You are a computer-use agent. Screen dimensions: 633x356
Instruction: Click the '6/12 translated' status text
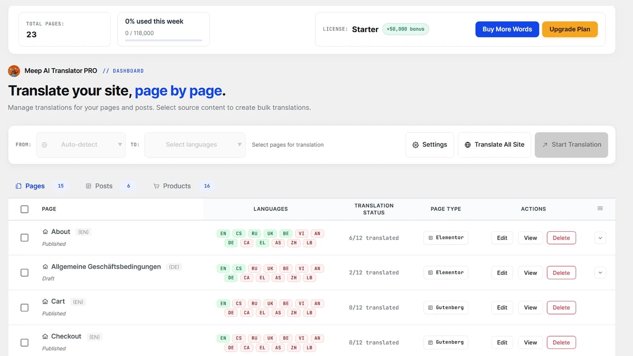click(x=374, y=238)
